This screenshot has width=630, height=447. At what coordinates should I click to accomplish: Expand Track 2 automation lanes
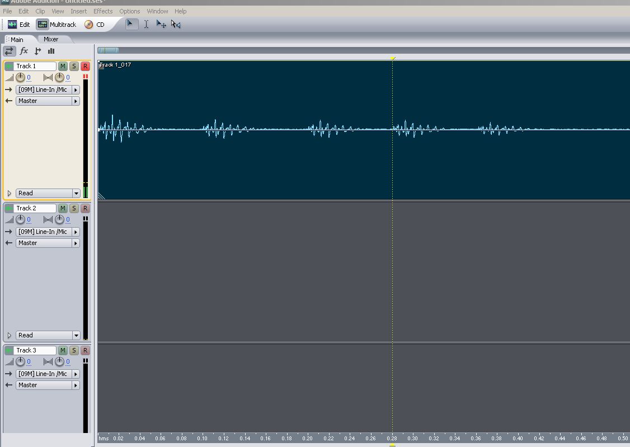click(9, 336)
